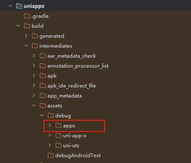Select the uni-app-x folder label

click(75, 136)
